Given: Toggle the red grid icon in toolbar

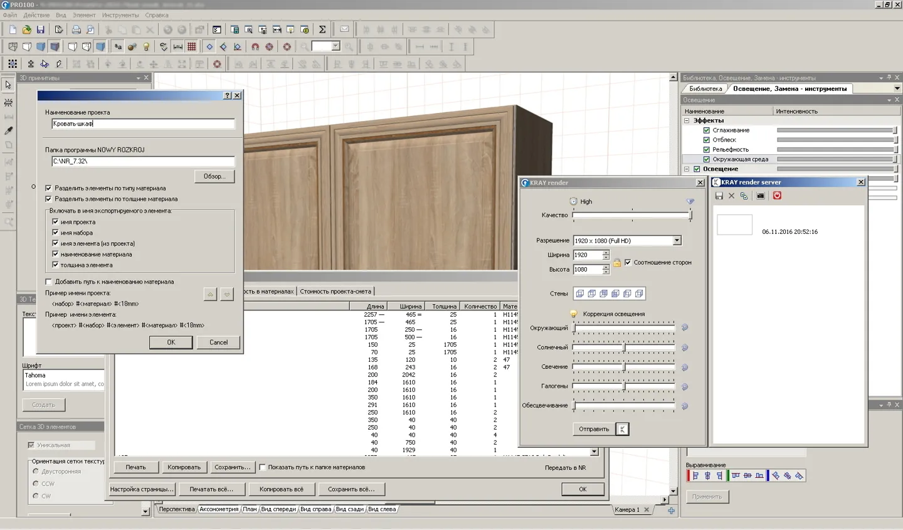Looking at the screenshot, I should 192,46.
